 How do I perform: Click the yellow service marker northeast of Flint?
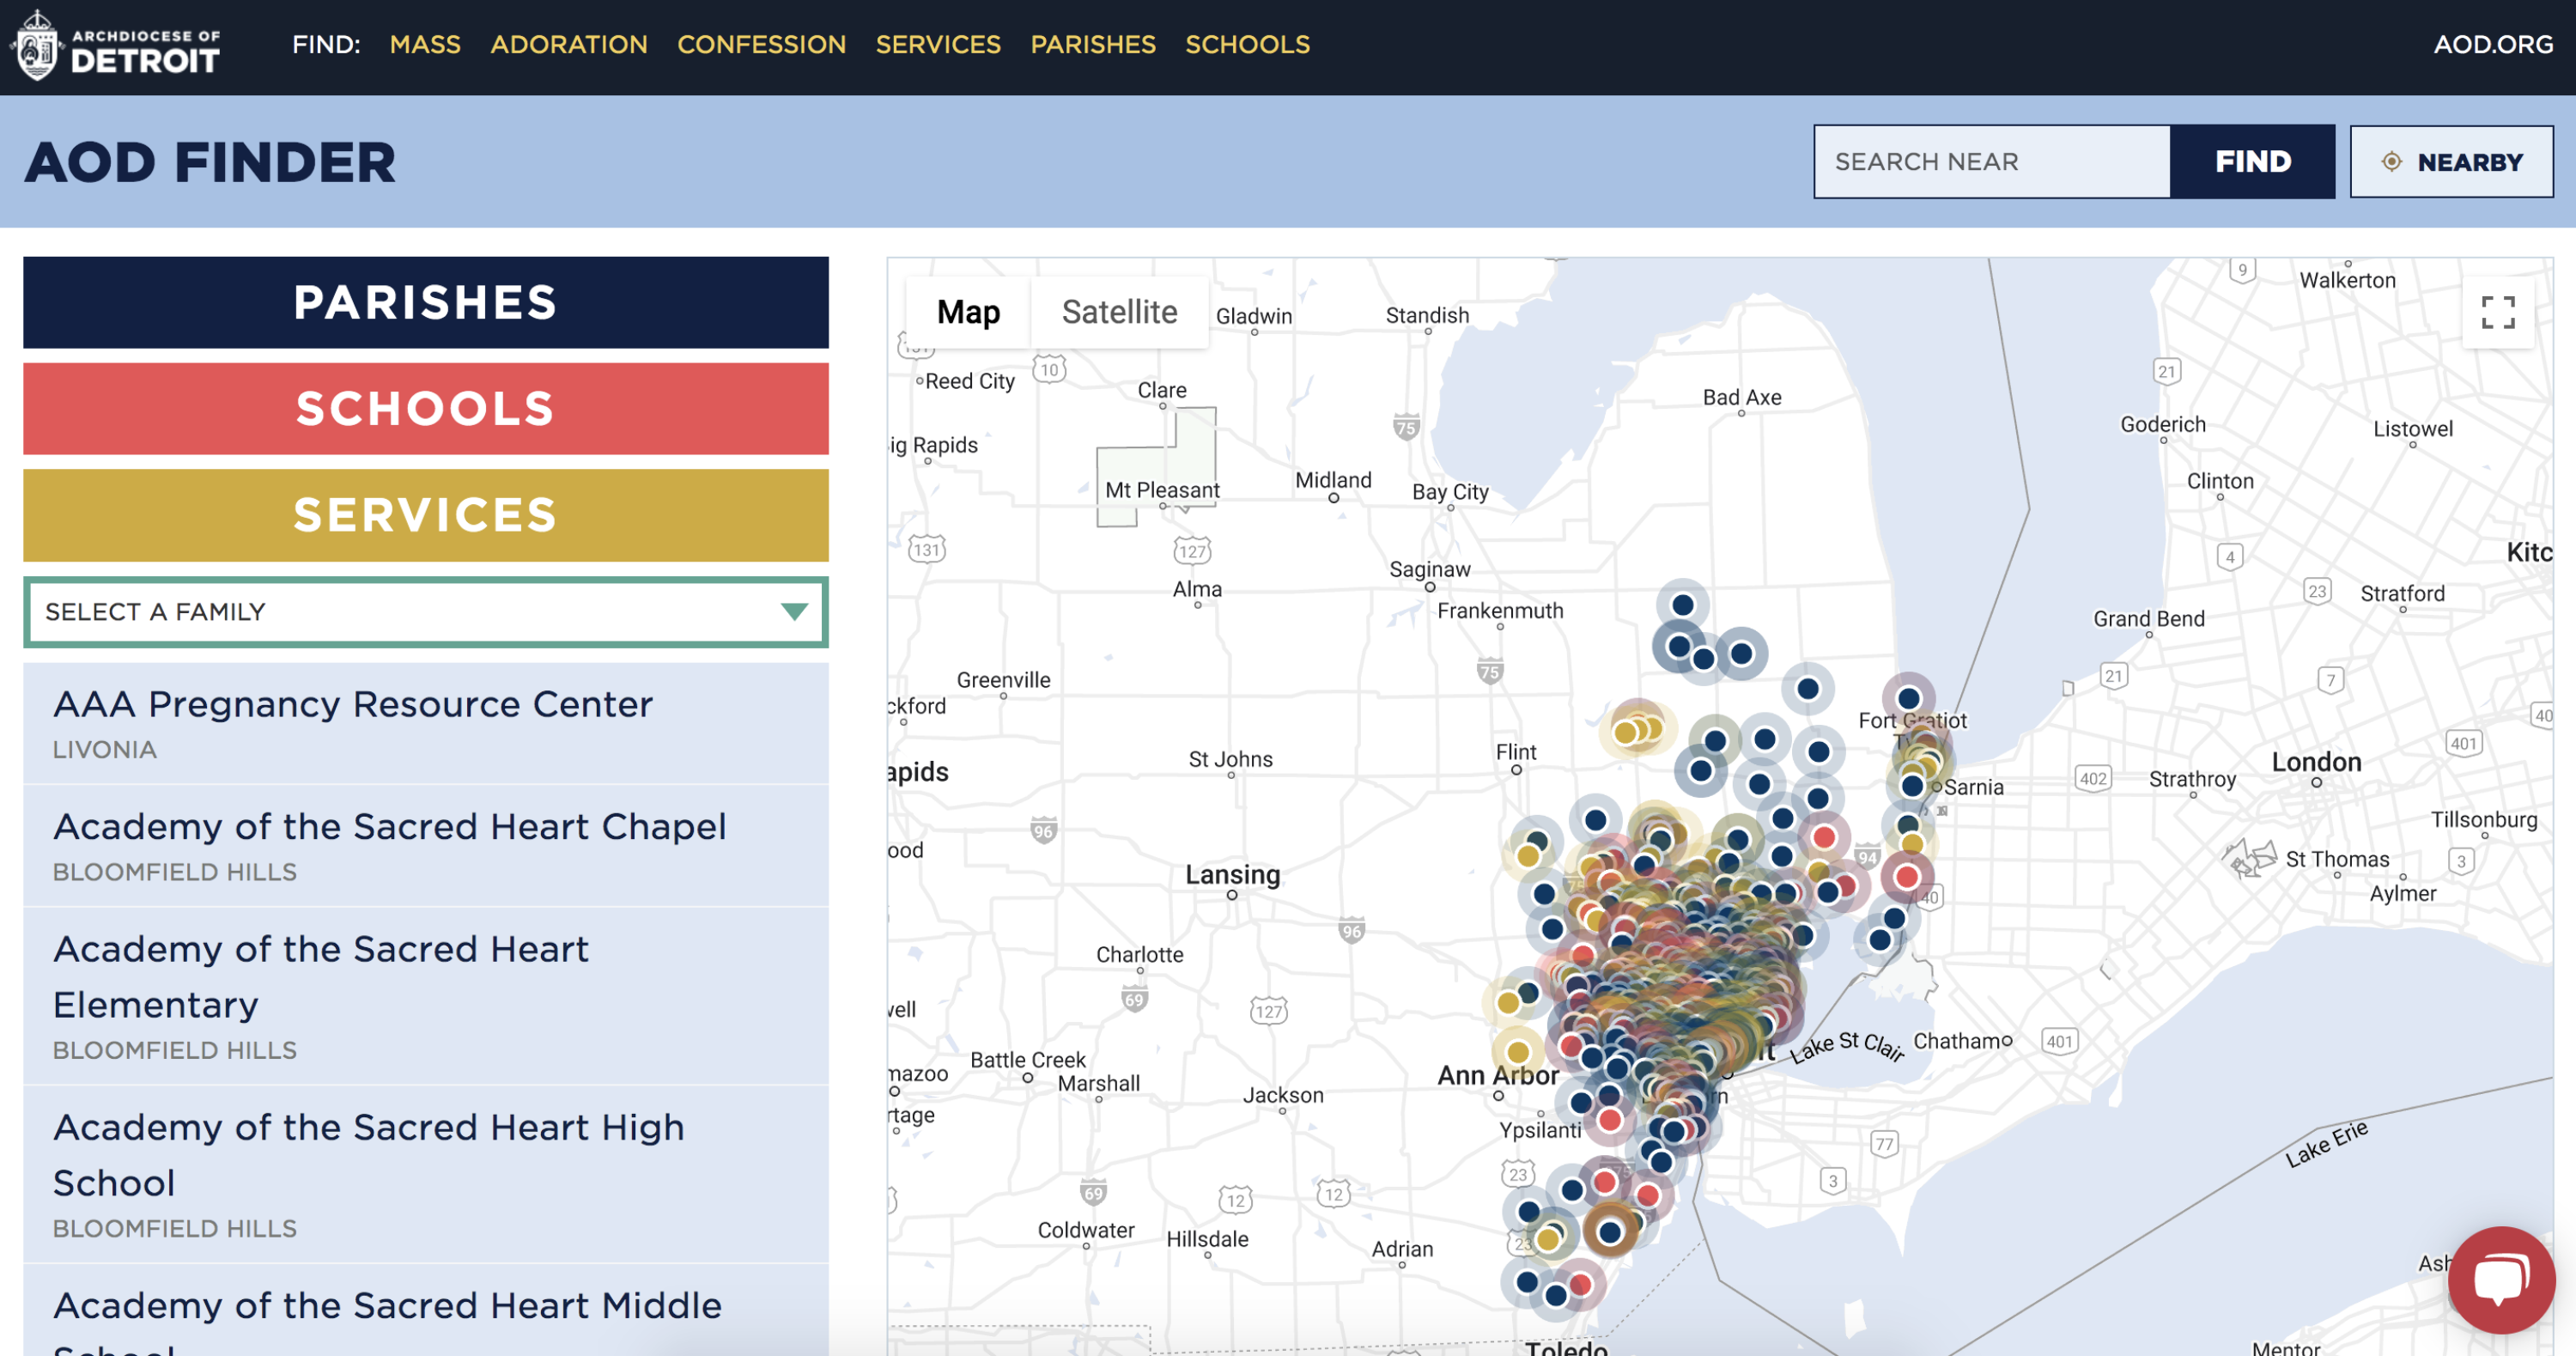click(x=1627, y=732)
